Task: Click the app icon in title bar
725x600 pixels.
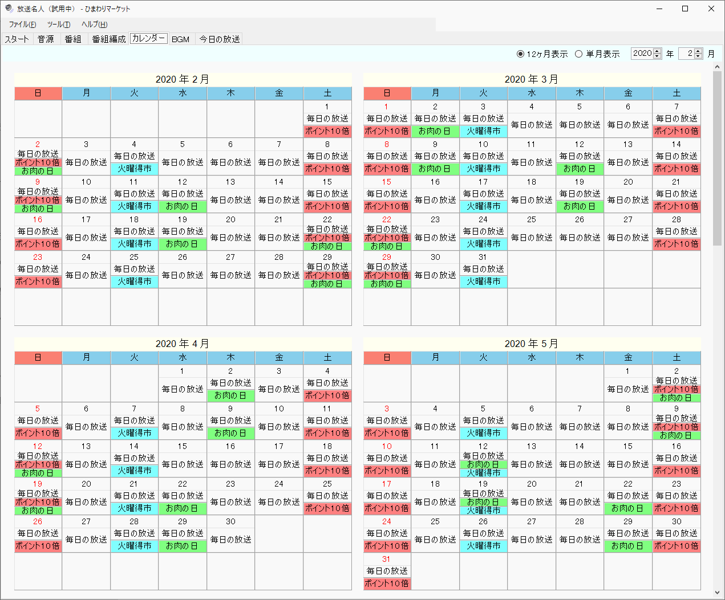Action: click(9, 9)
